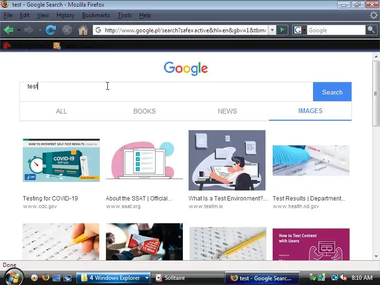Open the SSAT laptop checklist image thumbnail
Screen dimensions: 380x285
pos(144,160)
